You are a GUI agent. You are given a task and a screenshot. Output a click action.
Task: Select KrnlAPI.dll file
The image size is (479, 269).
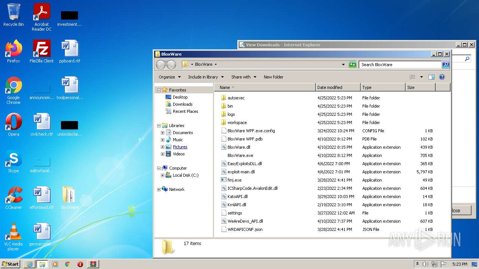click(237, 205)
